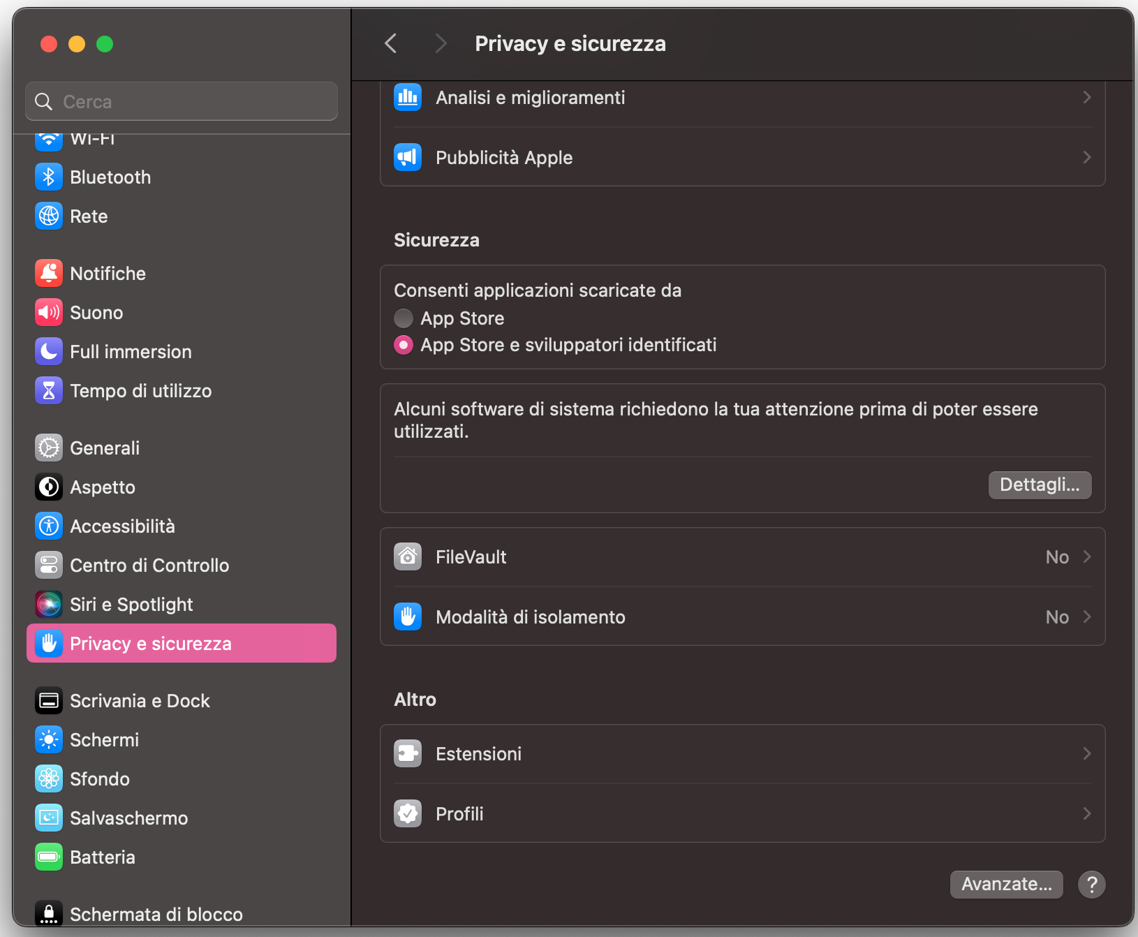This screenshot has width=1138, height=937.
Task: Click the Dettagli button
Action: [1040, 485]
